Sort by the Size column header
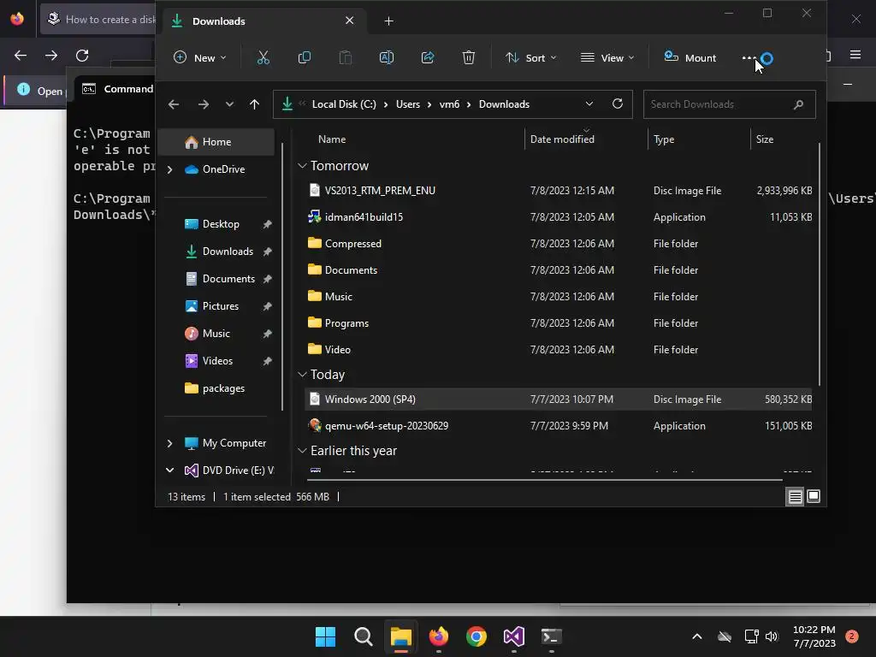Screen dimensions: 876x657 pos(765,139)
